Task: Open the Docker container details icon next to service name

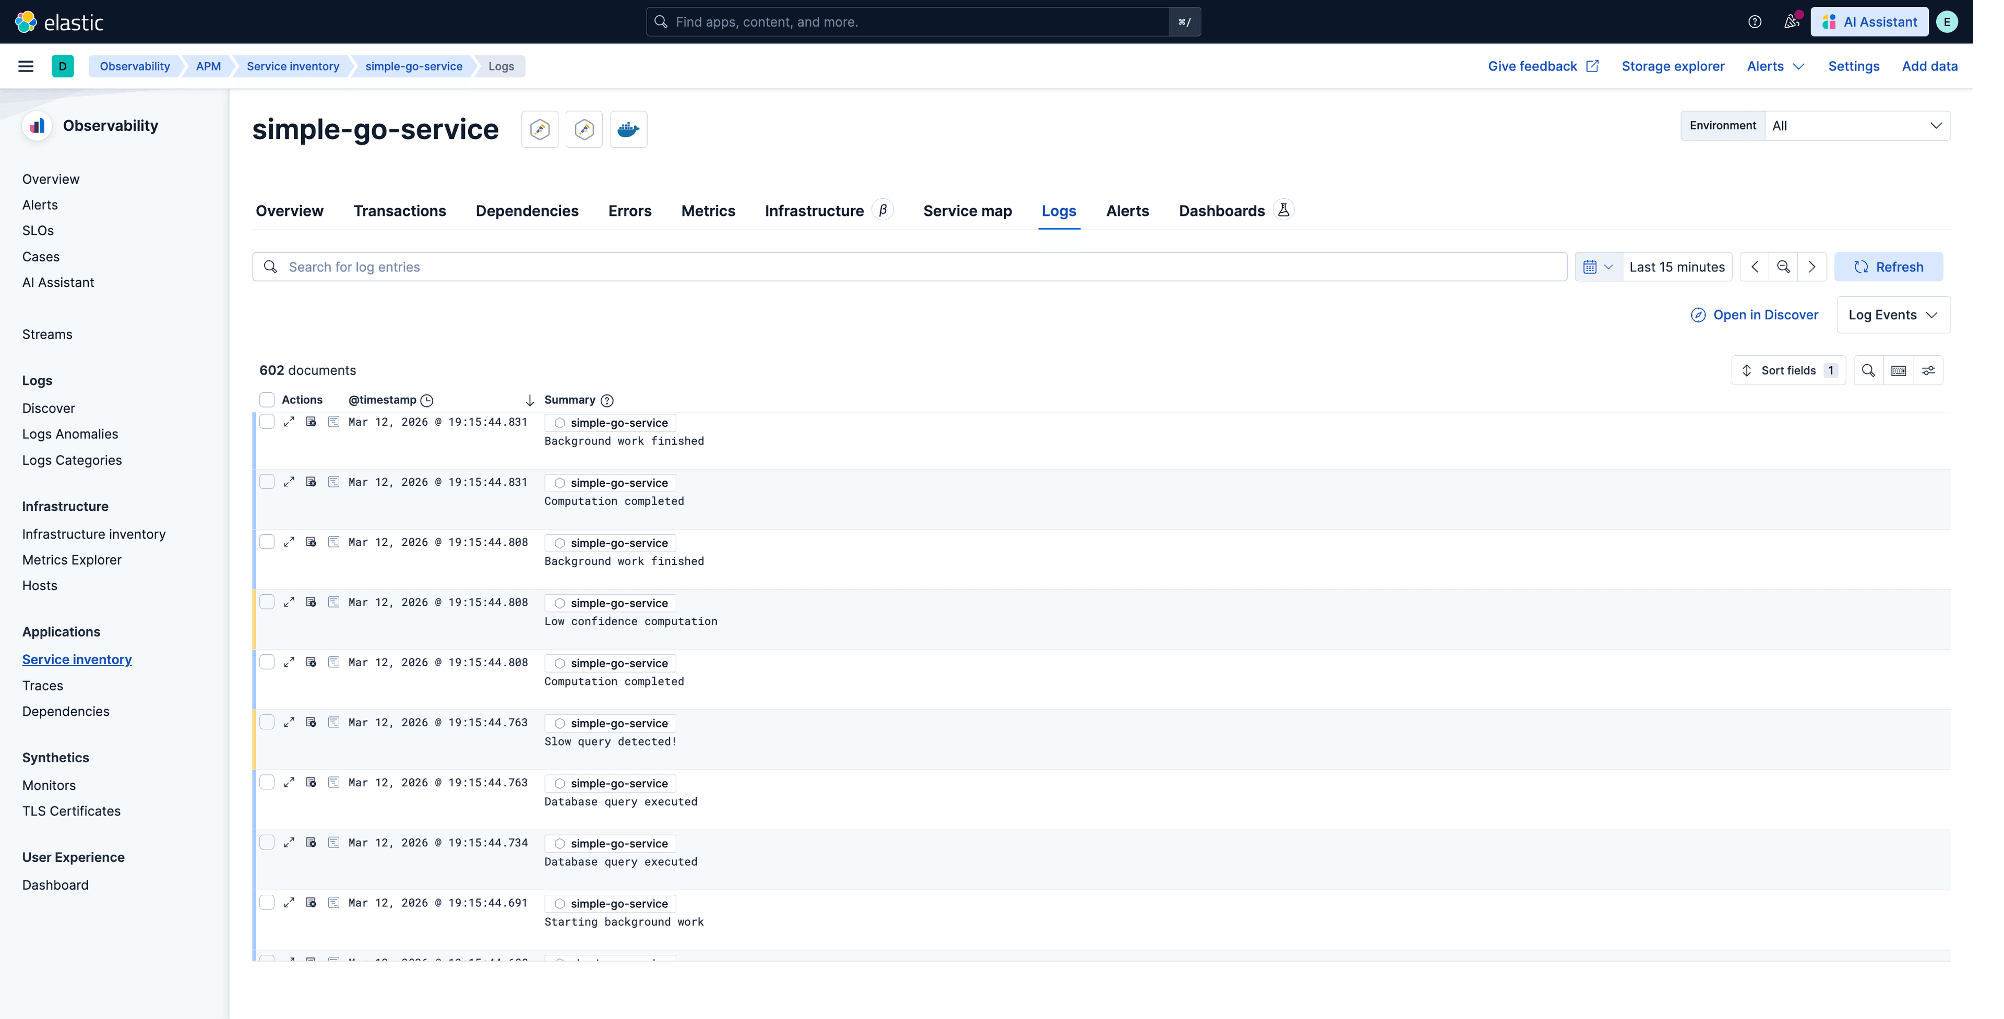Action: coord(628,129)
